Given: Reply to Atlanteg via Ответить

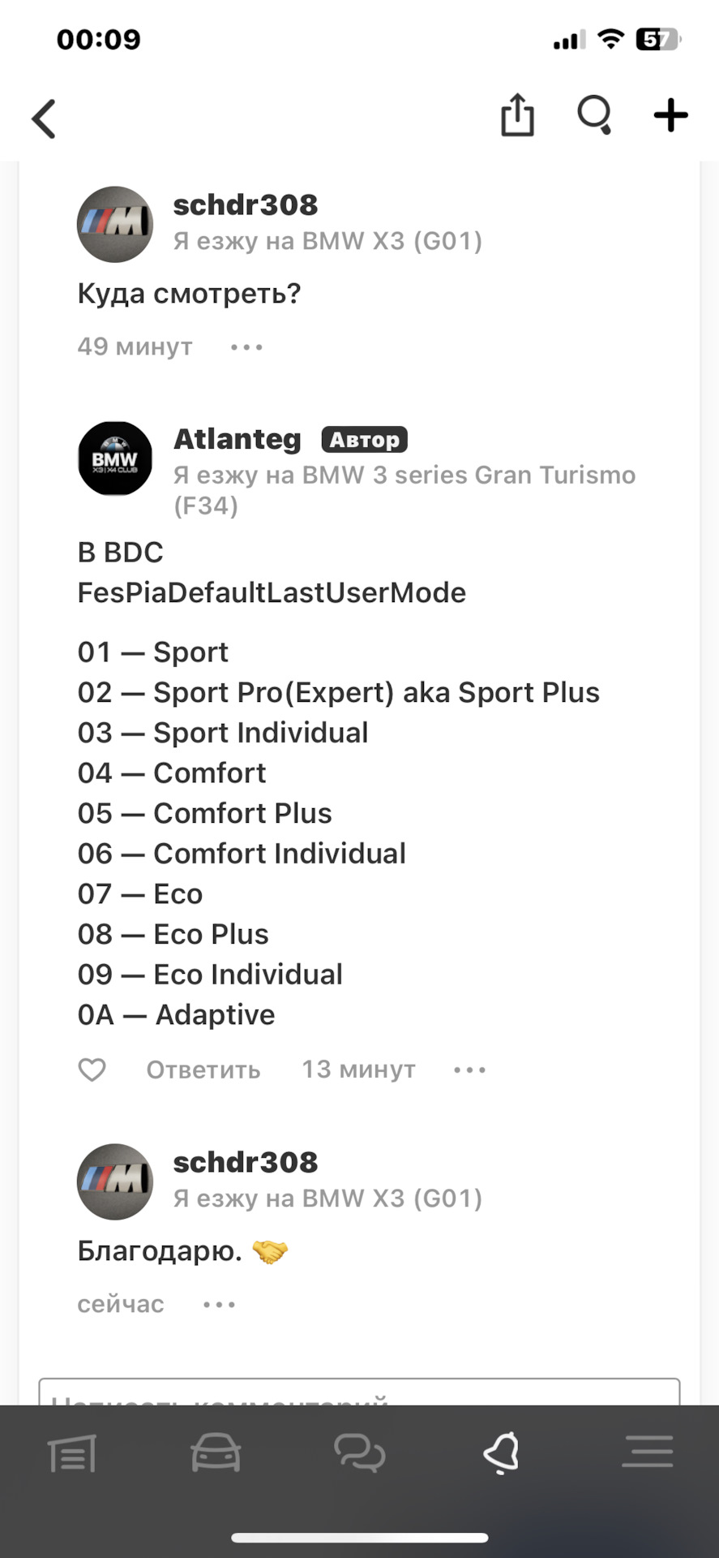Looking at the screenshot, I should tap(203, 1070).
